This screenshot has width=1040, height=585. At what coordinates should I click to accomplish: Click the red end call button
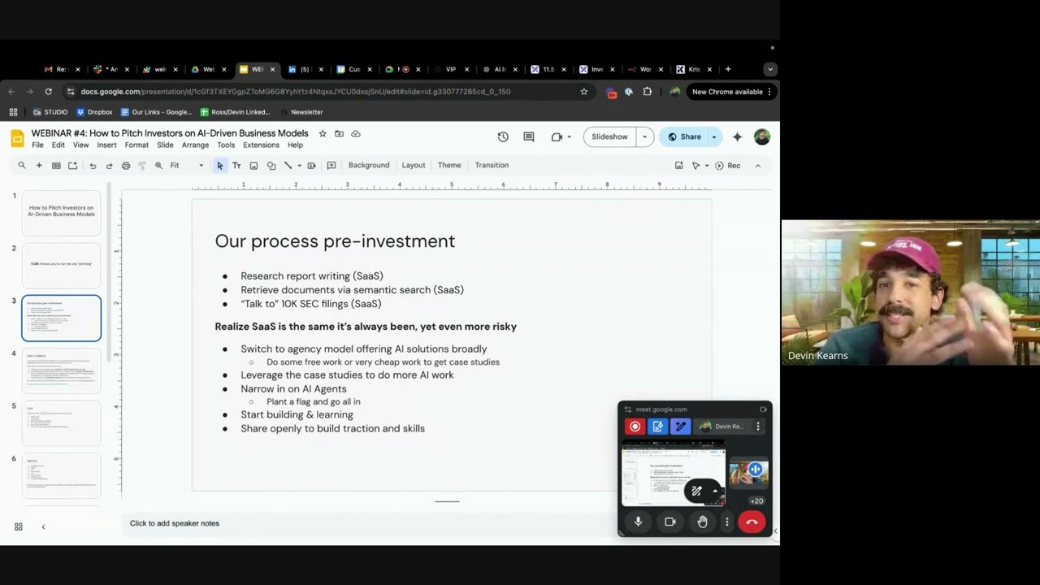tap(752, 522)
